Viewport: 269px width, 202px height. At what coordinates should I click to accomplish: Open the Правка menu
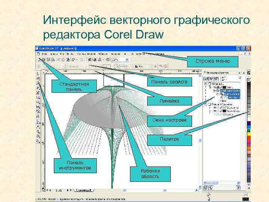pyautogui.click(x=54, y=54)
